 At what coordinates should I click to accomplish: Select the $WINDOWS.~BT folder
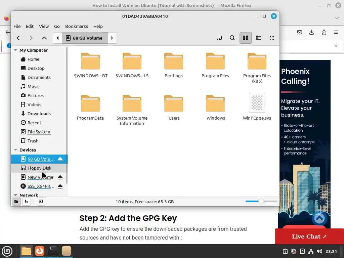[90, 66]
